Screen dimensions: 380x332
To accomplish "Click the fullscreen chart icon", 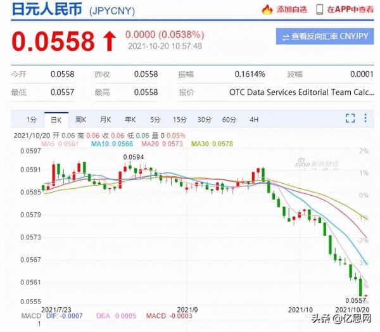I will tap(350, 118).
